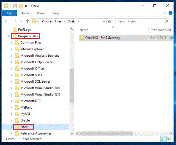Click the horizontal scrollbar thumb in file list
This screenshot has width=176, height=145.
(x=106, y=134)
